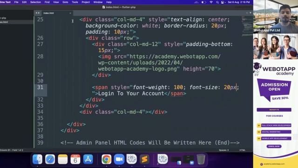The width and height of the screenshot is (298, 168).
Task: Click the column position status text
Action: (11, 150)
